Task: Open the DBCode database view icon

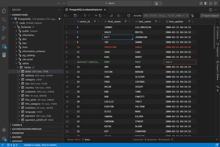Action: tap(4, 55)
